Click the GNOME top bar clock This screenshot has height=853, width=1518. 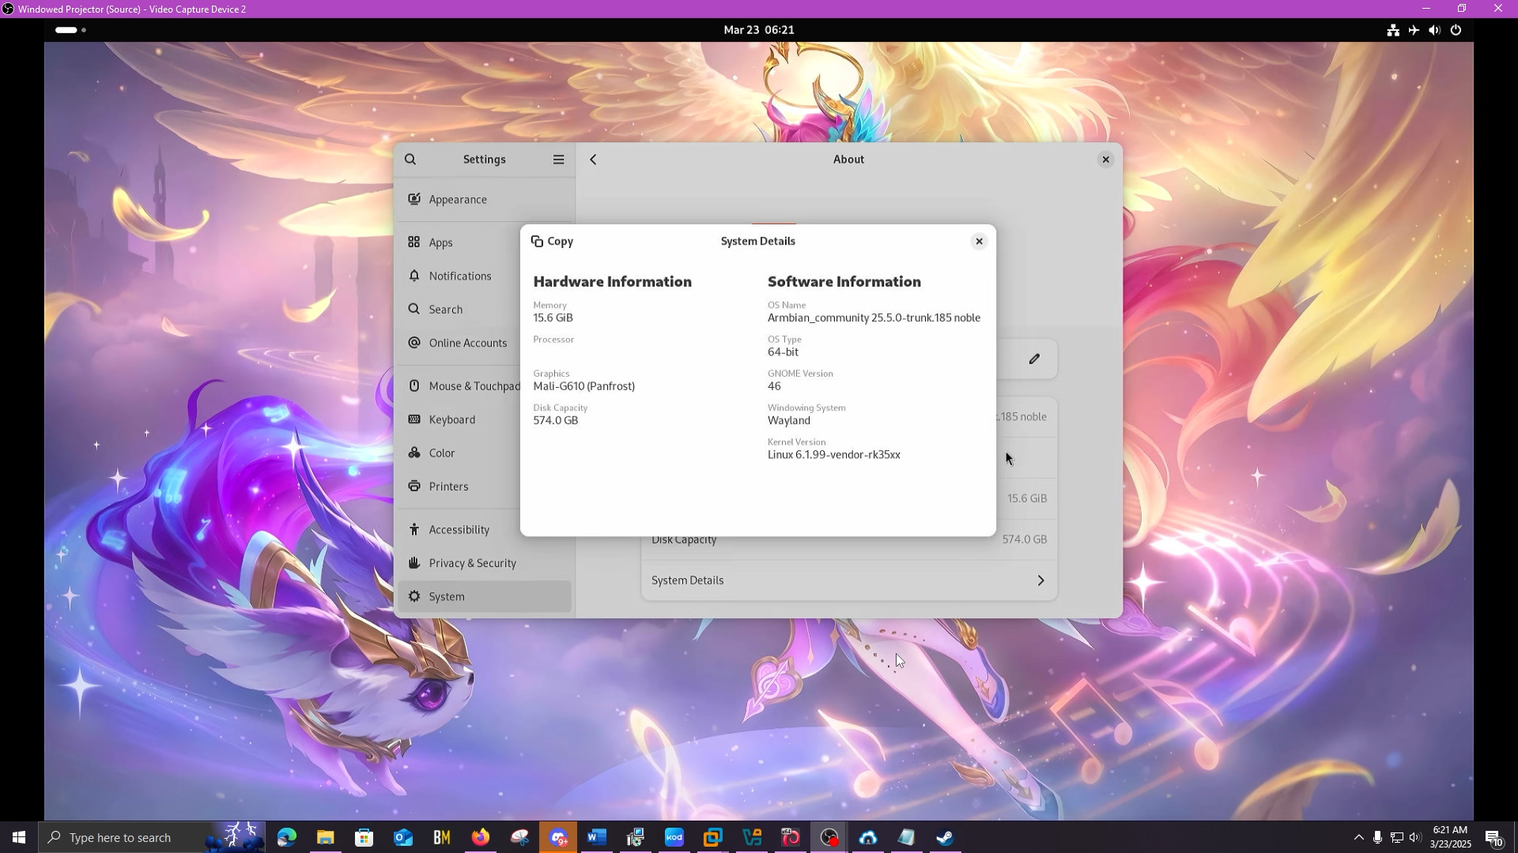758,30
